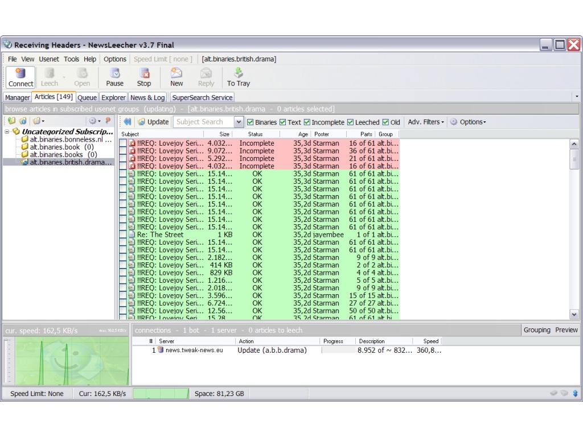The width and height of the screenshot is (583, 437).
Task: Click the Update (a.b.b.drama) progress bar
Action: (x=338, y=350)
